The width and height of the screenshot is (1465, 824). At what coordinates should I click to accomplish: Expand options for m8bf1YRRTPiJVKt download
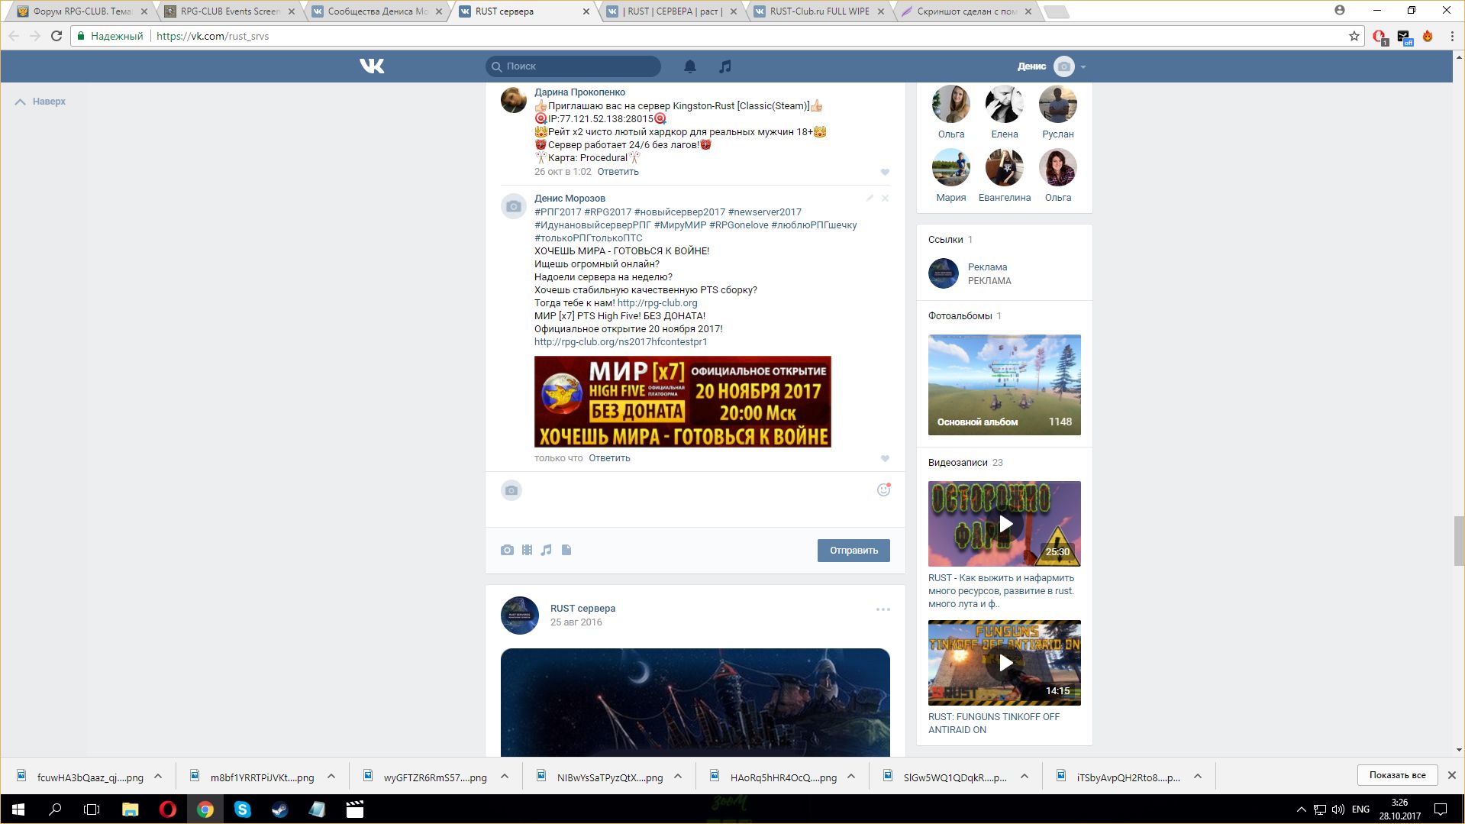point(331,777)
